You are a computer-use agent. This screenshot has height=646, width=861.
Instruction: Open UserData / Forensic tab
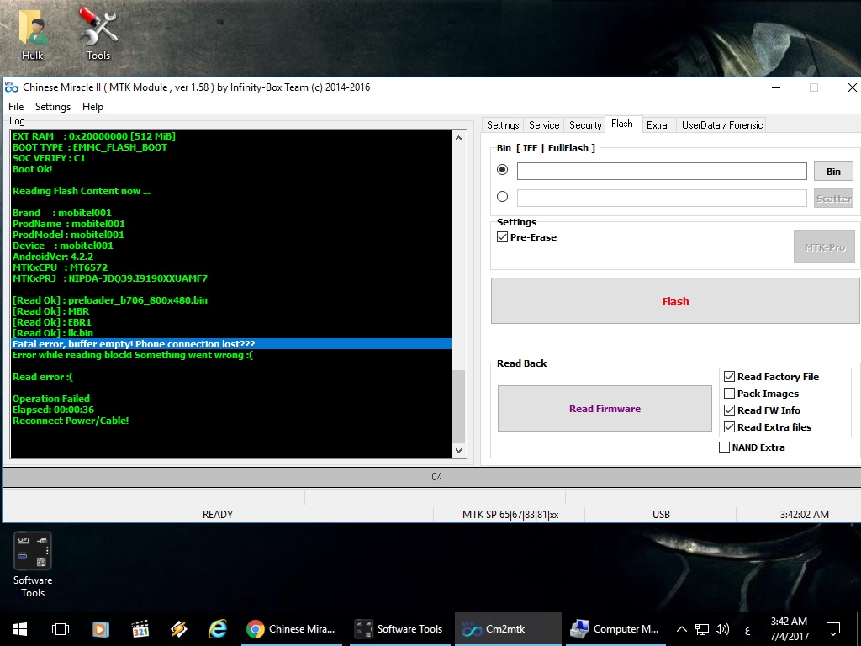(x=721, y=125)
